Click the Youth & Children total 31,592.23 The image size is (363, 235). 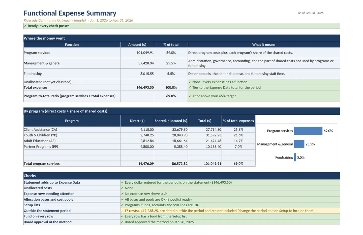coord(214,135)
